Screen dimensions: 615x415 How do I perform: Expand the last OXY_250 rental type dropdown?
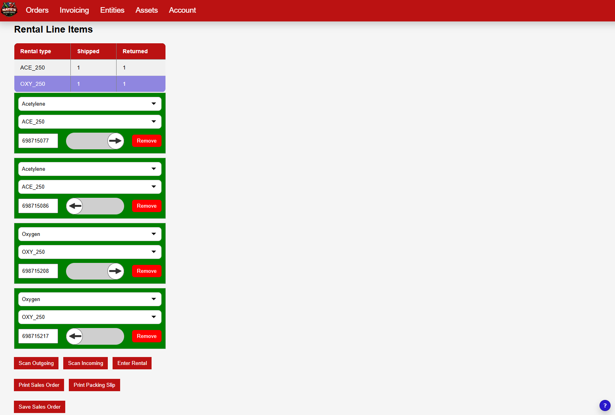click(90, 317)
